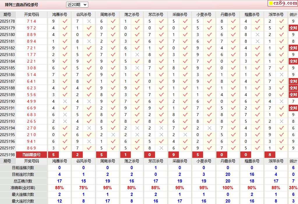Click the 目前连错次数 row label
This screenshot has height=204, width=298.
23,168
